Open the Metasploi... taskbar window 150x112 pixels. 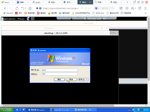(38, 110)
